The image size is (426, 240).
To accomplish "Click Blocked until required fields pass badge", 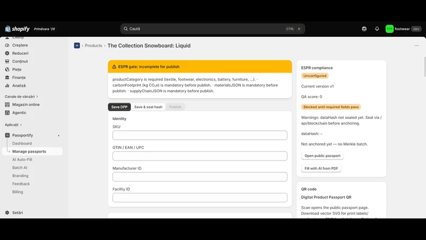I will point(331,107).
